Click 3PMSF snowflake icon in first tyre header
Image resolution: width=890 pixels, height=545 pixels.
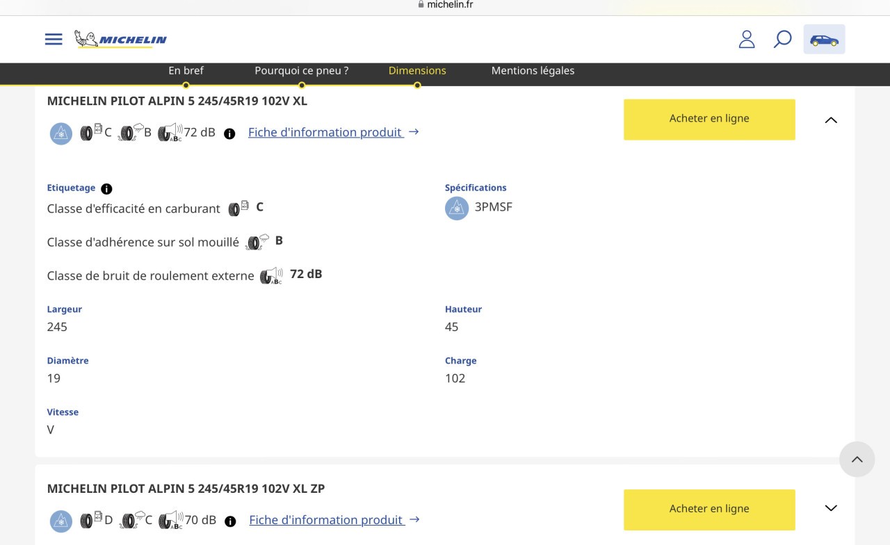coord(61,133)
